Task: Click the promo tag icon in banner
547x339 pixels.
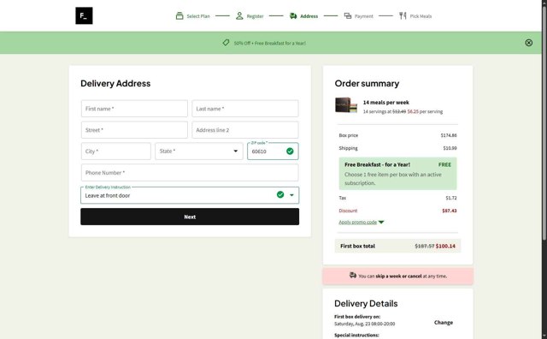Action: pos(226,43)
